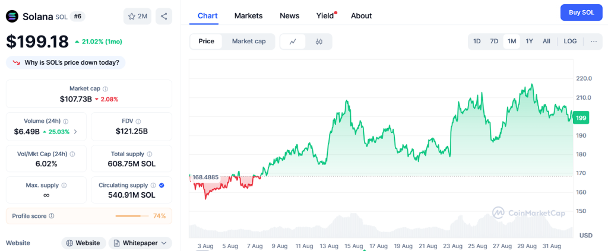608x251 pixels.
Task: Switch to the Markets tab
Action: [249, 16]
